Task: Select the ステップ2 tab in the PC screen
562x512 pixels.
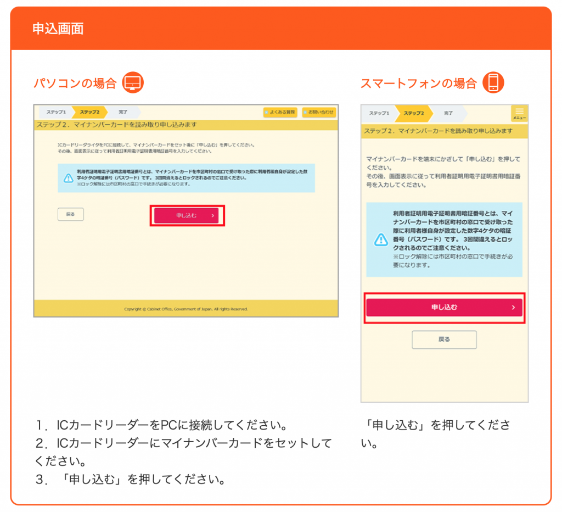Action: [89, 112]
